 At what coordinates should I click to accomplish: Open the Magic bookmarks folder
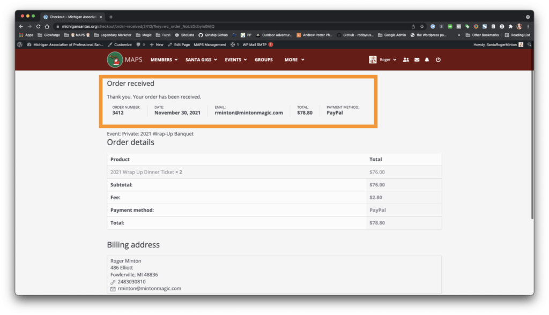(x=144, y=35)
